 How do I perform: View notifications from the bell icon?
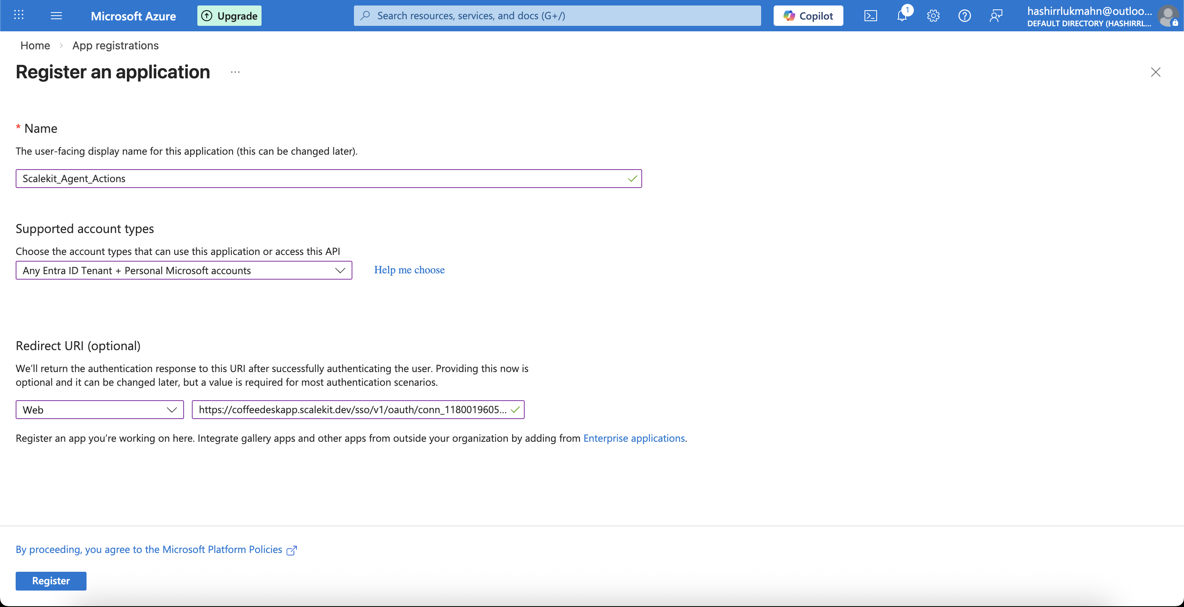[x=902, y=15]
